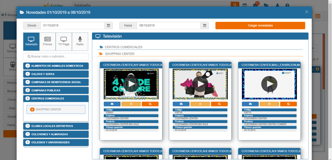Open folder icon in top navigation bar

(266, 5)
